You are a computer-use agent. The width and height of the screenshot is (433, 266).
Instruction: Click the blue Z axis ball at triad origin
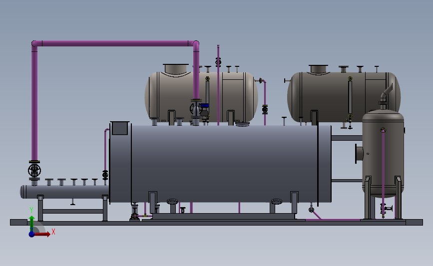coord(32,234)
